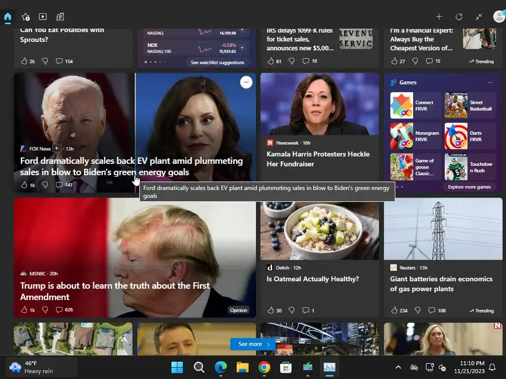Viewport: 506px width, 379px height.
Task: Dislike the Ford EV plant article
Action: click(45, 185)
